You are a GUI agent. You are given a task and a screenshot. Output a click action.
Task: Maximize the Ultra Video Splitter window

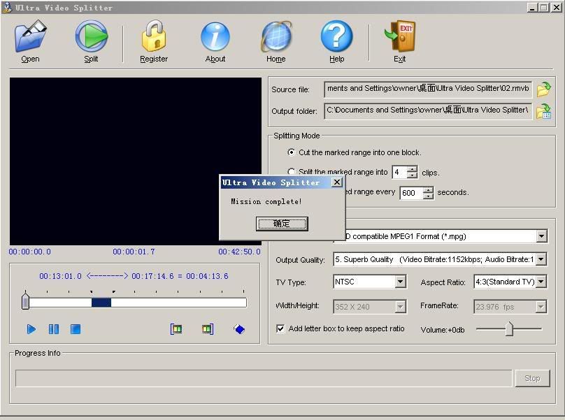(544, 7)
